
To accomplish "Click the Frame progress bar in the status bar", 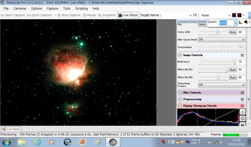I will pyautogui.click(x=235, y=134).
